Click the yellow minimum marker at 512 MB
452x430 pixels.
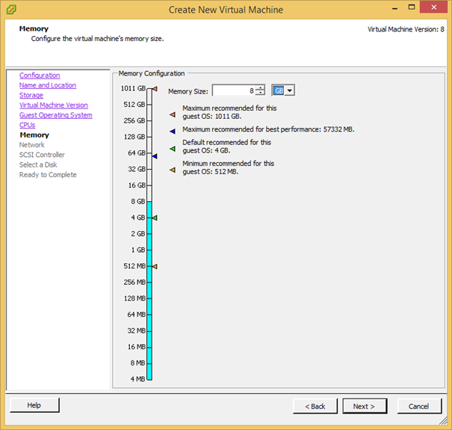click(155, 266)
